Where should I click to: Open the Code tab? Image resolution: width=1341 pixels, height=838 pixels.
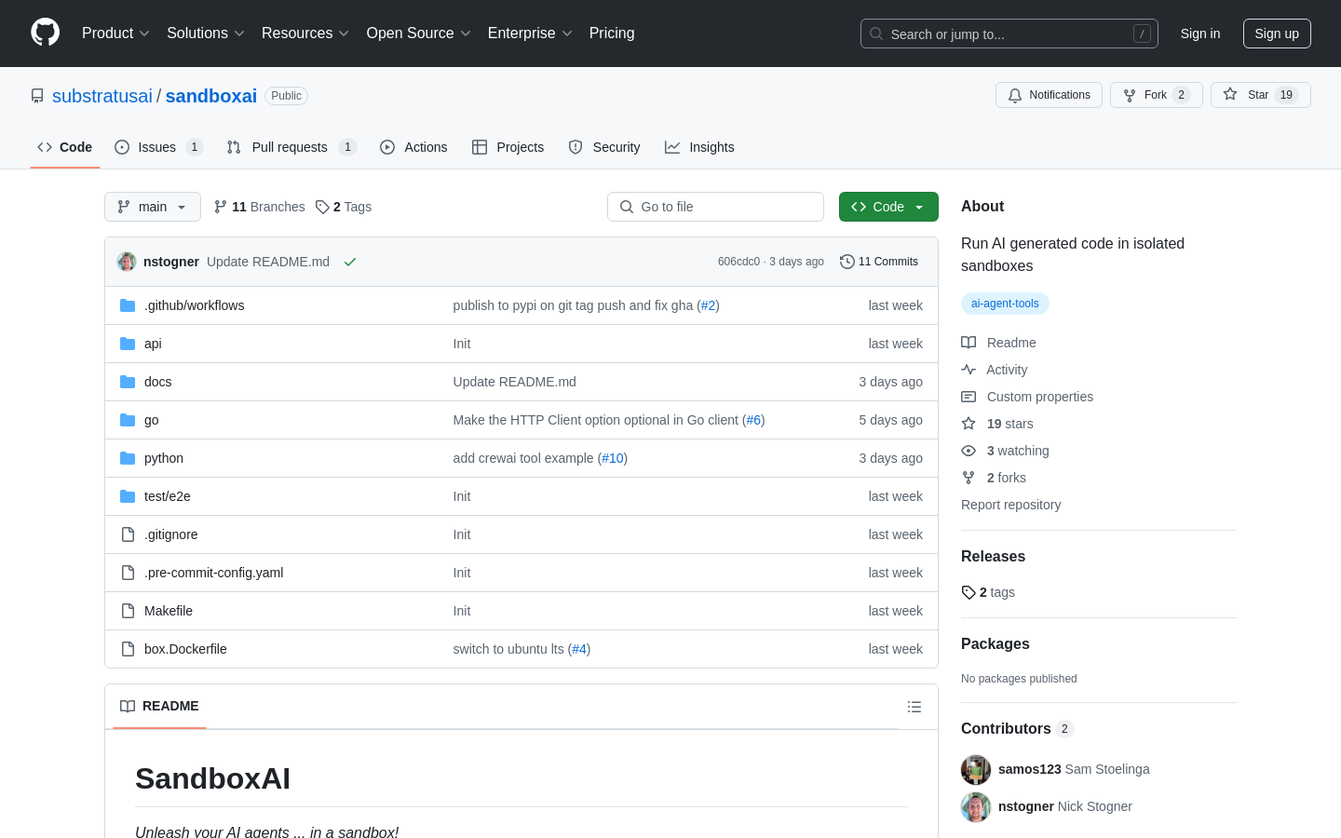coord(65,147)
